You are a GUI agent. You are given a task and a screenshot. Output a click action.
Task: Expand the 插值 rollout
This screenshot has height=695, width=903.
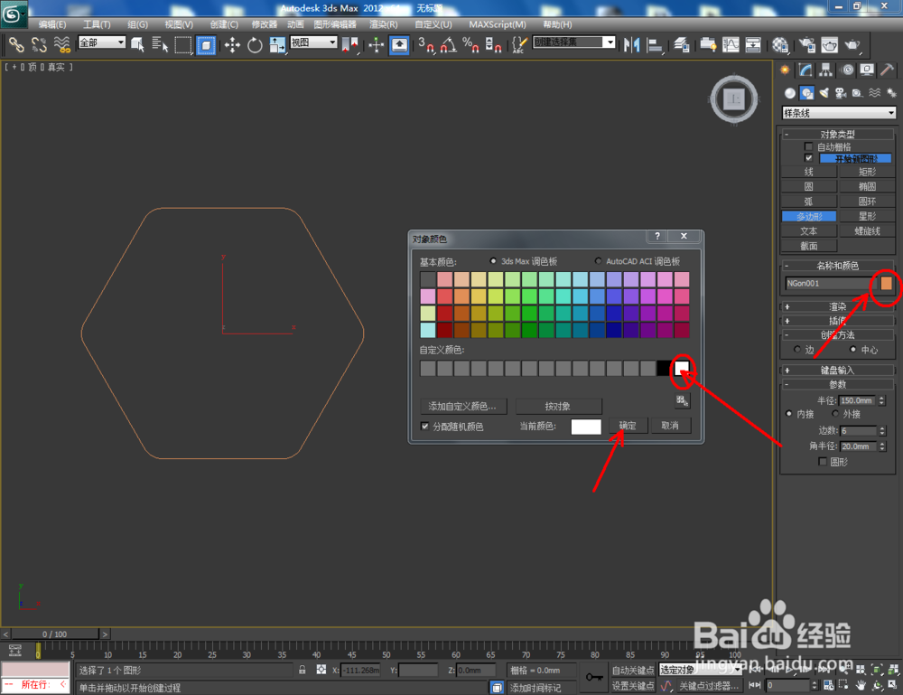(x=837, y=321)
